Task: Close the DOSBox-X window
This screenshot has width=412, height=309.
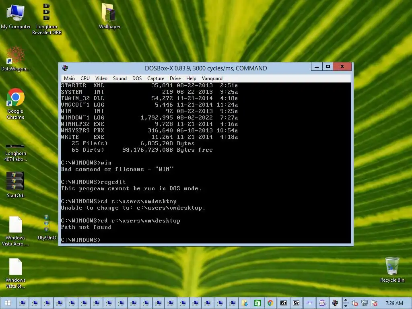Action: [342, 67]
